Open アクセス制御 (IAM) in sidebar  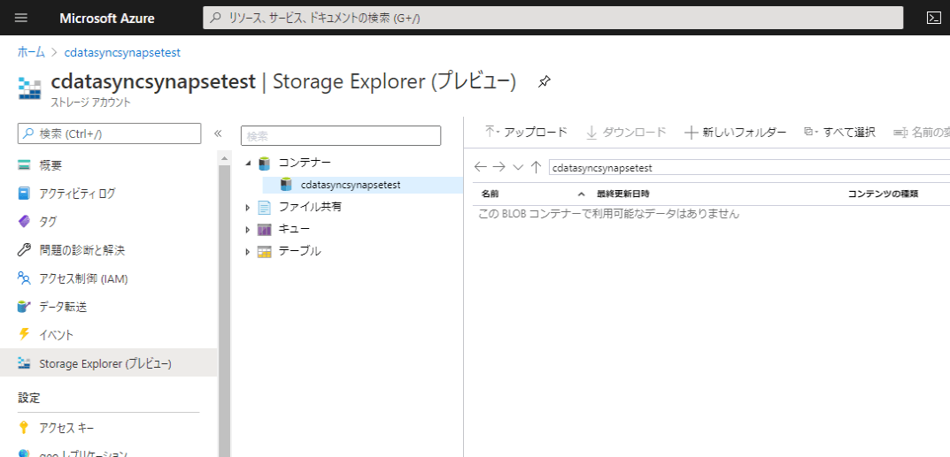[83, 278]
